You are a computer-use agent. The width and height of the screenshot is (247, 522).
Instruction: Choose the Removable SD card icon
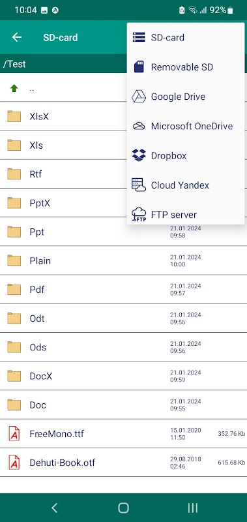pyautogui.click(x=139, y=67)
